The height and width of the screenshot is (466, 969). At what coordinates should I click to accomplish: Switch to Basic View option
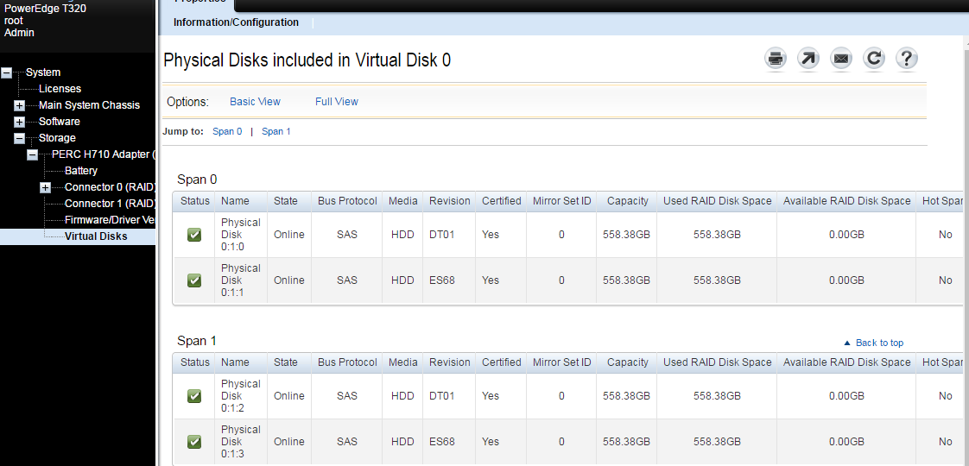click(255, 102)
